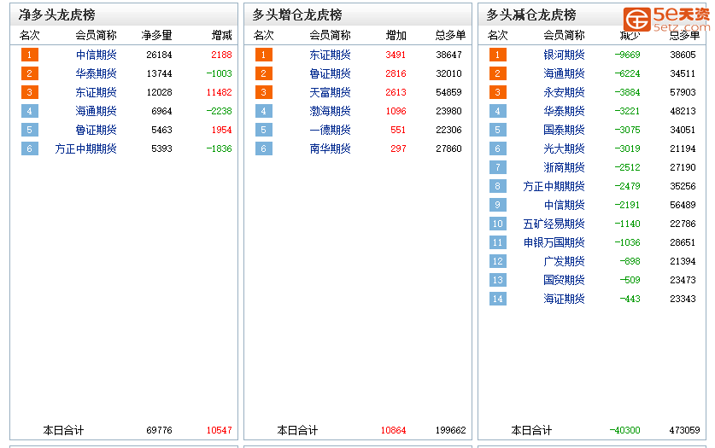Click the 光大期货 member link
The height and width of the screenshot is (448, 715).
point(564,148)
